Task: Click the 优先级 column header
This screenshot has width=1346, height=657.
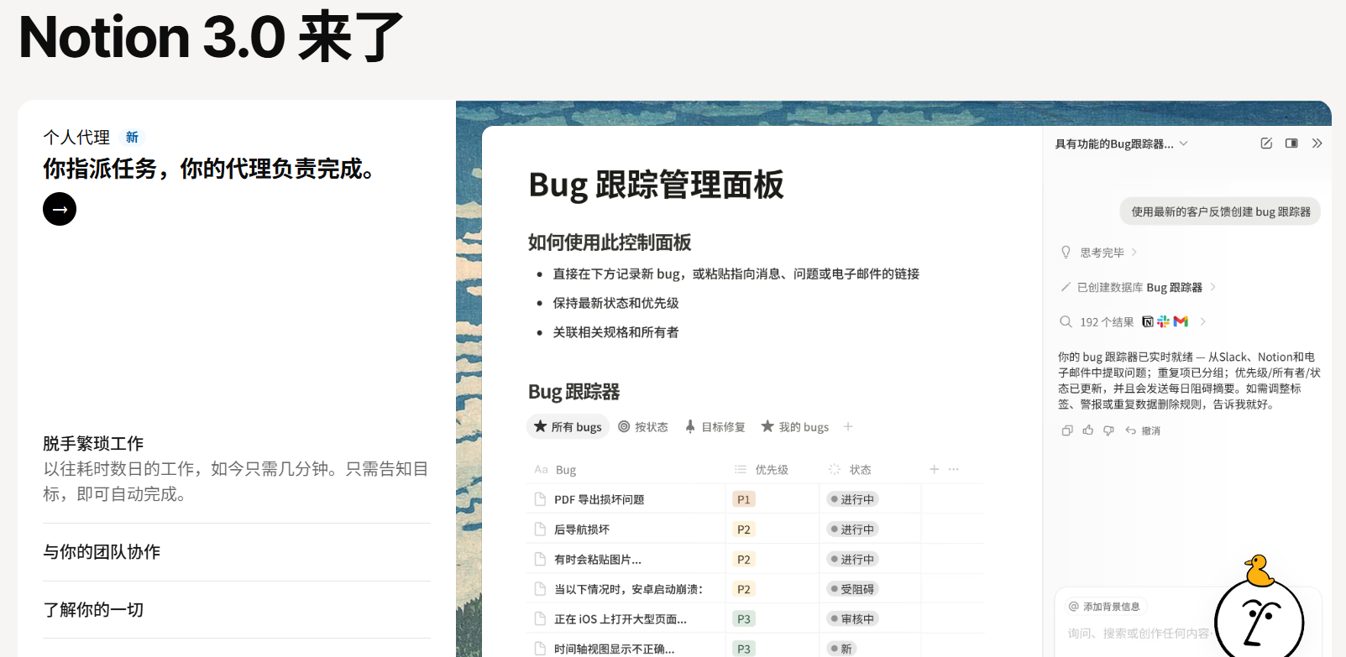Action: click(x=762, y=470)
